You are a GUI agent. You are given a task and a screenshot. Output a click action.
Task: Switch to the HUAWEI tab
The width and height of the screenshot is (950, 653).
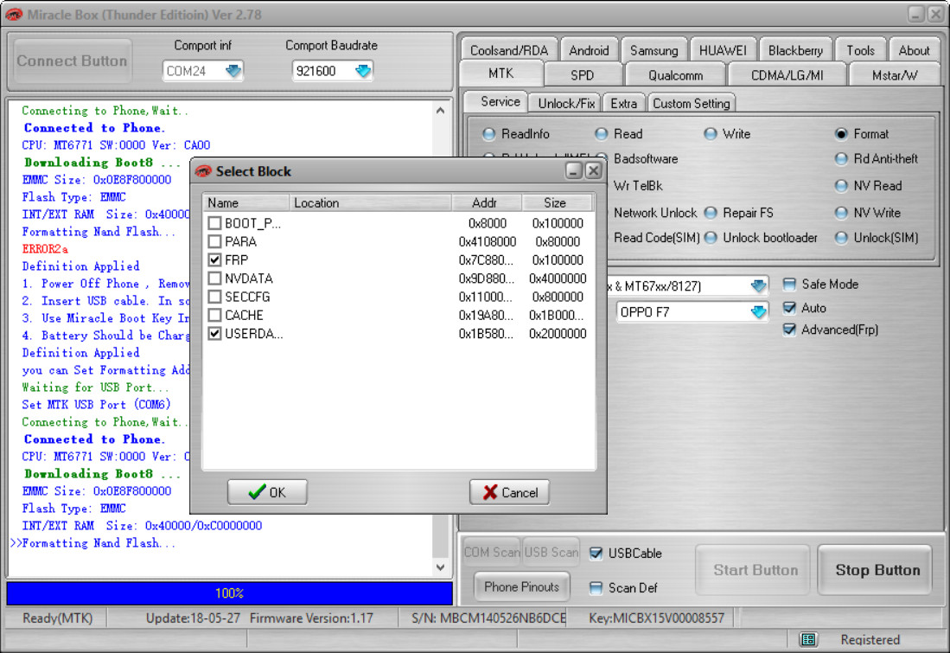click(x=723, y=50)
